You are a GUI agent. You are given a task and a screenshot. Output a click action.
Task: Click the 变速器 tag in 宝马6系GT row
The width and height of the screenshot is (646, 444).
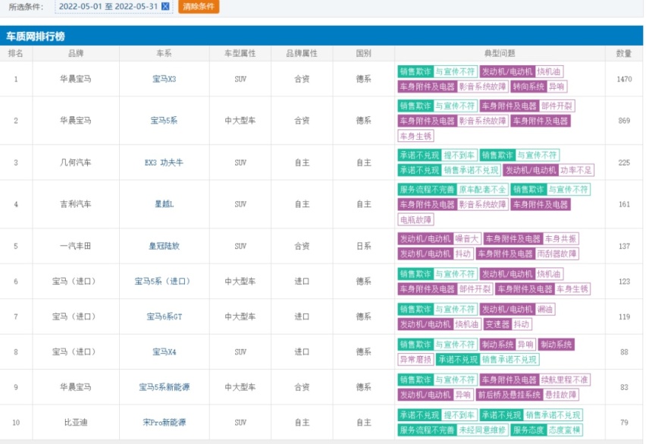click(x=497, y=324)
